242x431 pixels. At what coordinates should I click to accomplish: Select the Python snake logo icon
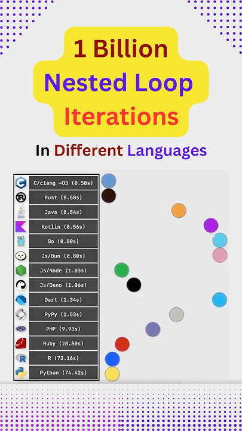click(x=21, y=373)
